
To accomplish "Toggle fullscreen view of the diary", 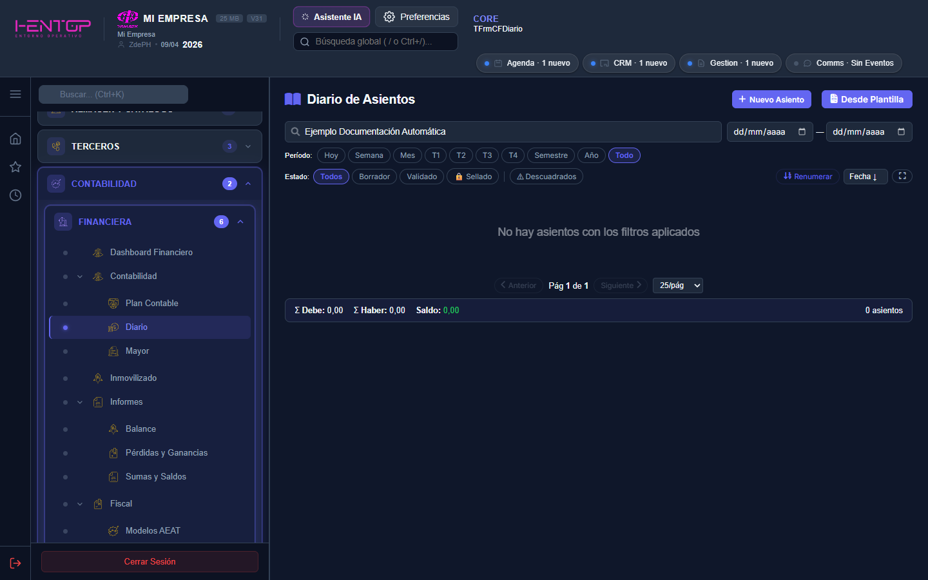I will [902, 176].
